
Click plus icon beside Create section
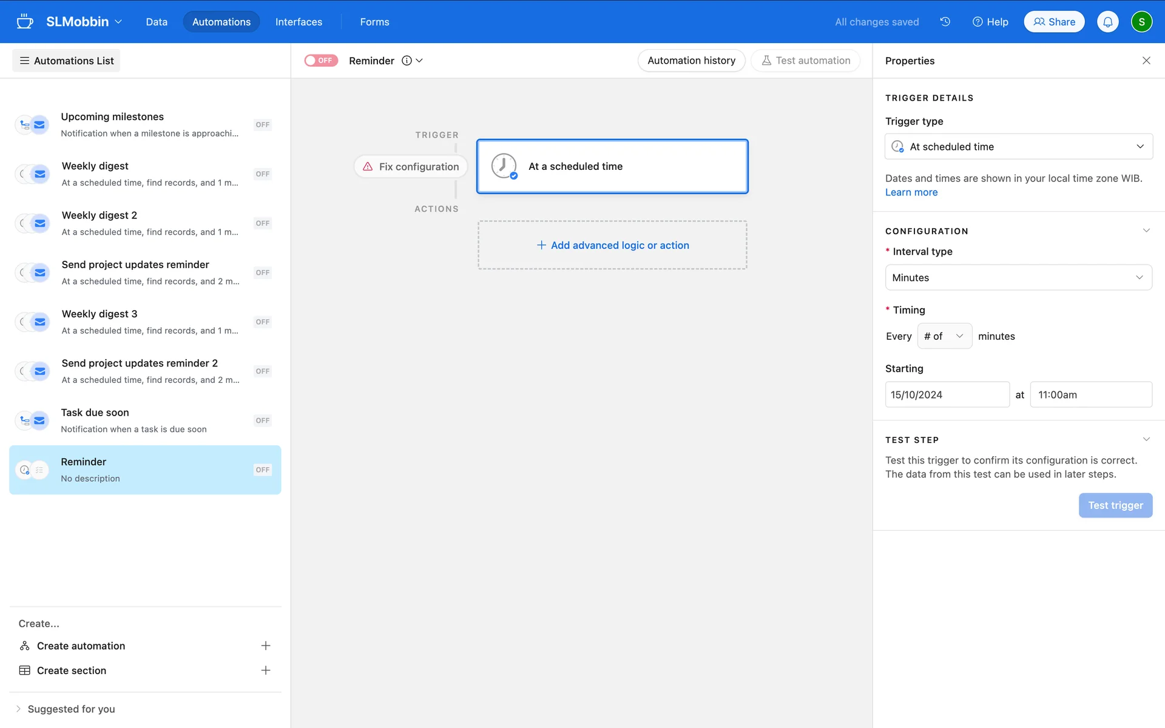265,670
